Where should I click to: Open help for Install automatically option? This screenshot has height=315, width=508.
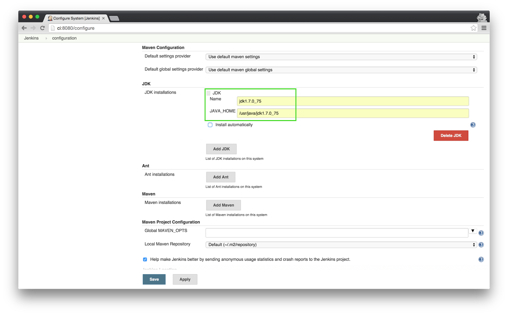[x=473, y=125]
